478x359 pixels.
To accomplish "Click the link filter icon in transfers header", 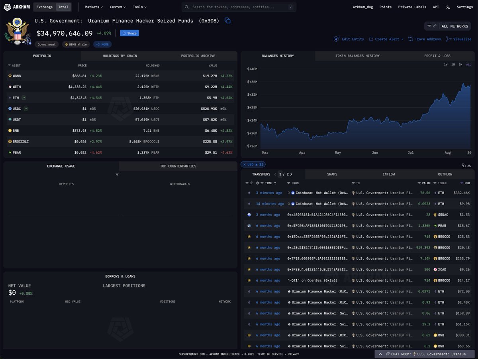I will [x=251, y=183].
